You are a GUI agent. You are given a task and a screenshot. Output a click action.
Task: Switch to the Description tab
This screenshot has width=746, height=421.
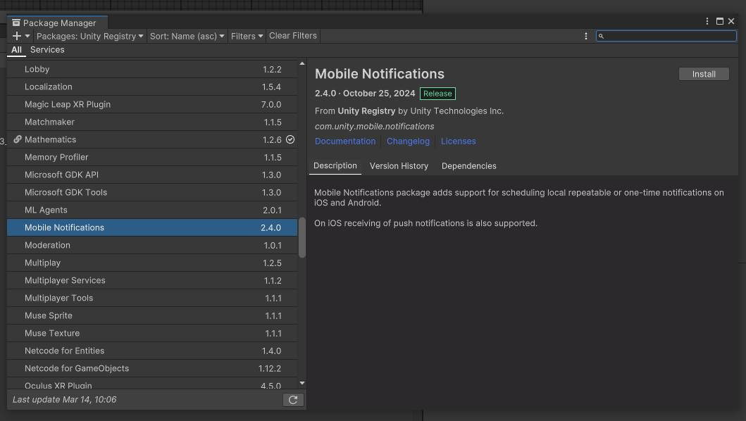pyautogui.click(x=335, y=166)
